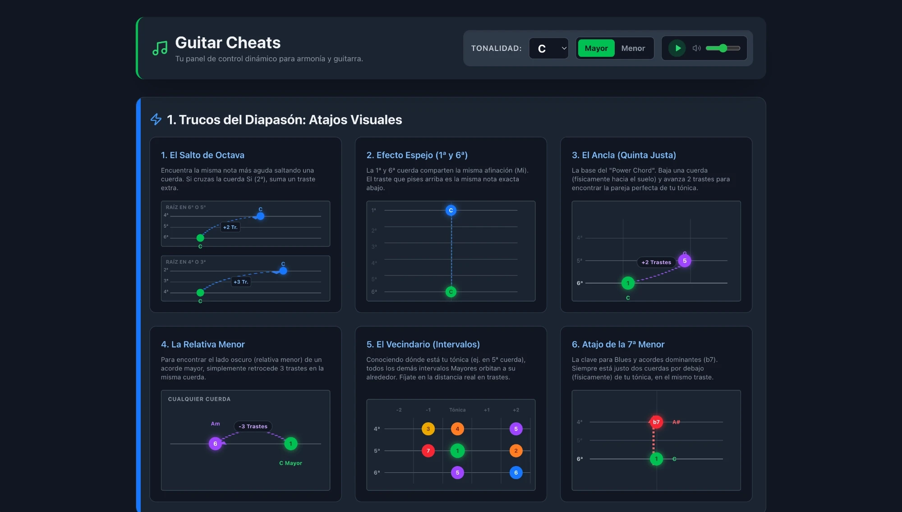Select the Mayor mode toggle
Image resolution: width=902 pixels, height=512 pixels.
pos(596,48)
